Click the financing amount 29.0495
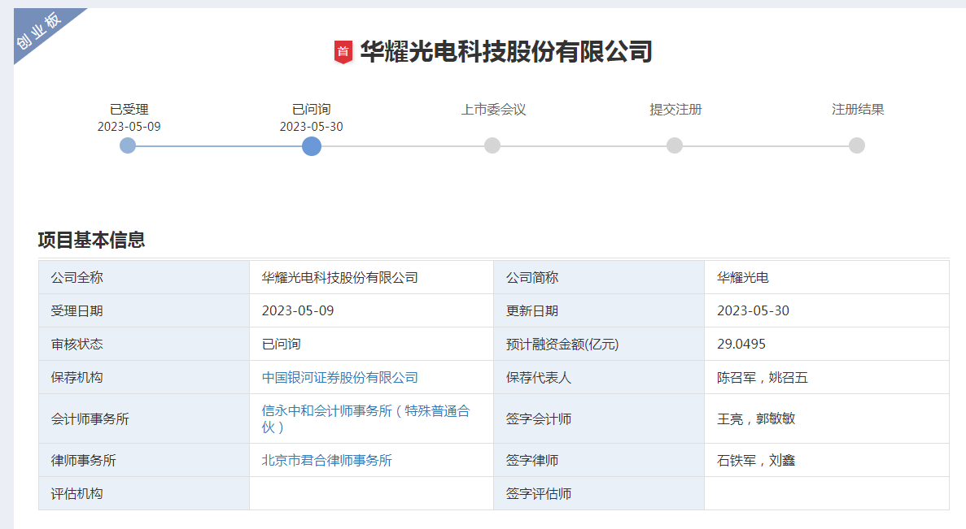Viewport: 966px width, 529px height. [x=741, y=344]
